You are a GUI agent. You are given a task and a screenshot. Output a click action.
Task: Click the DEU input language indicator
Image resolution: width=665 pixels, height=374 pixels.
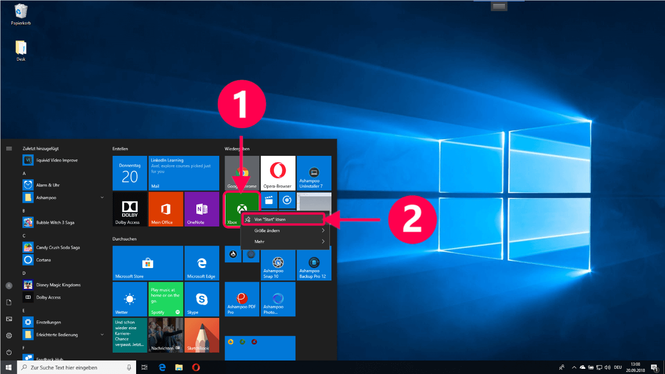click(618, 367)
